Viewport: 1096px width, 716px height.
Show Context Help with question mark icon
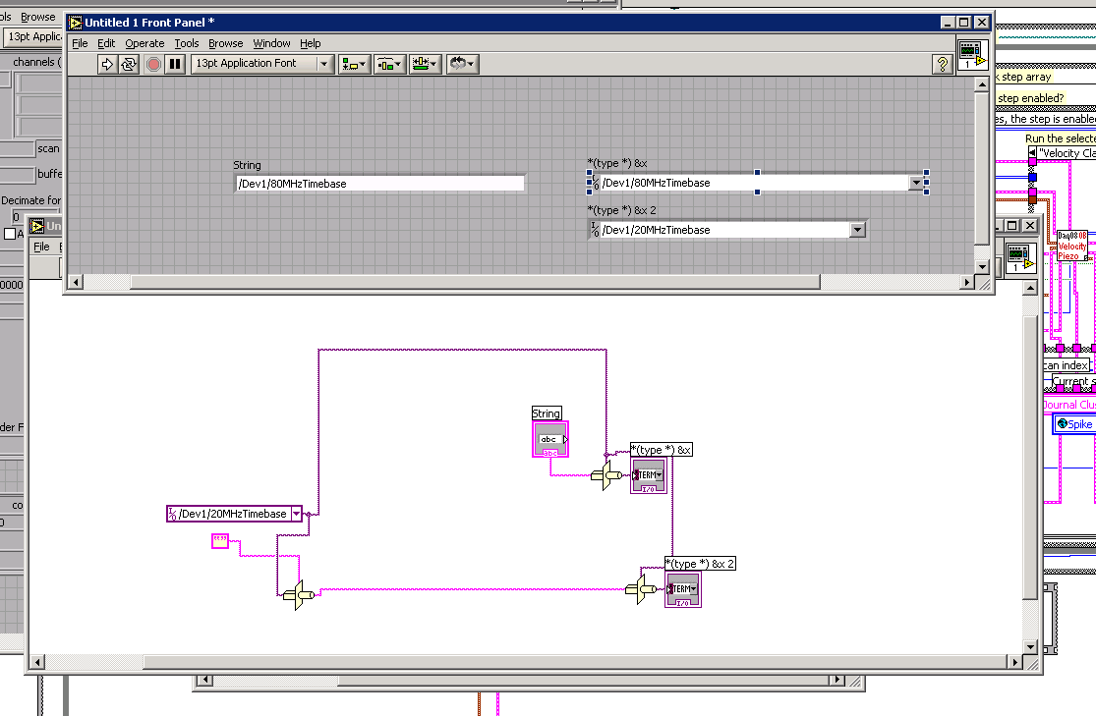click(x=942, y=64)
